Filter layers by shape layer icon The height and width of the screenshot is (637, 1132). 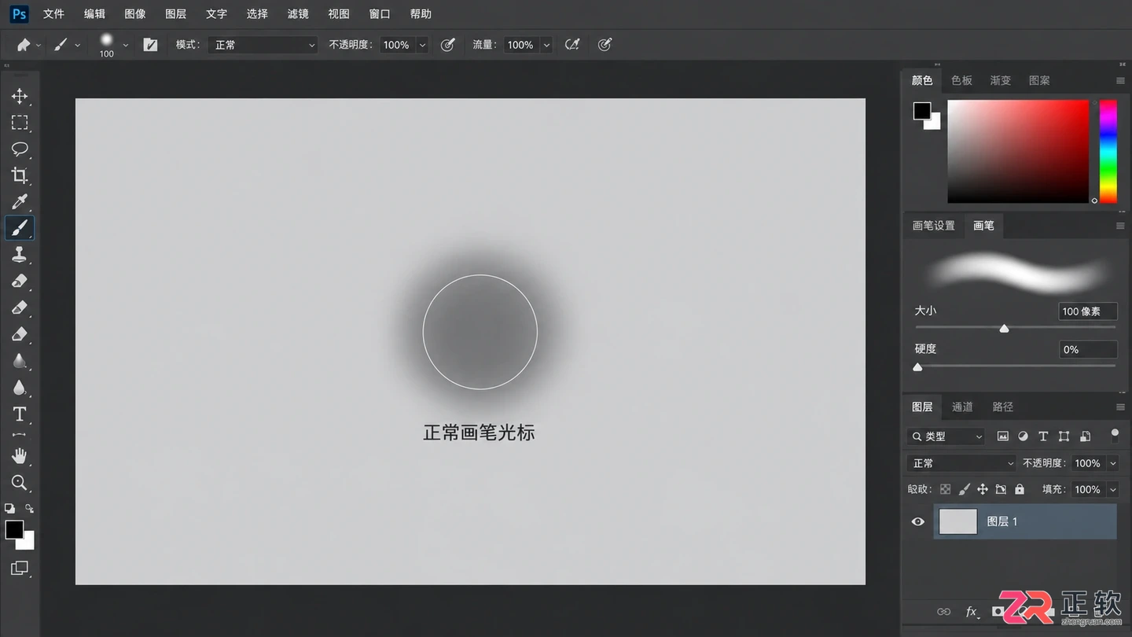pyautogui.click(x=1064, y=436)
